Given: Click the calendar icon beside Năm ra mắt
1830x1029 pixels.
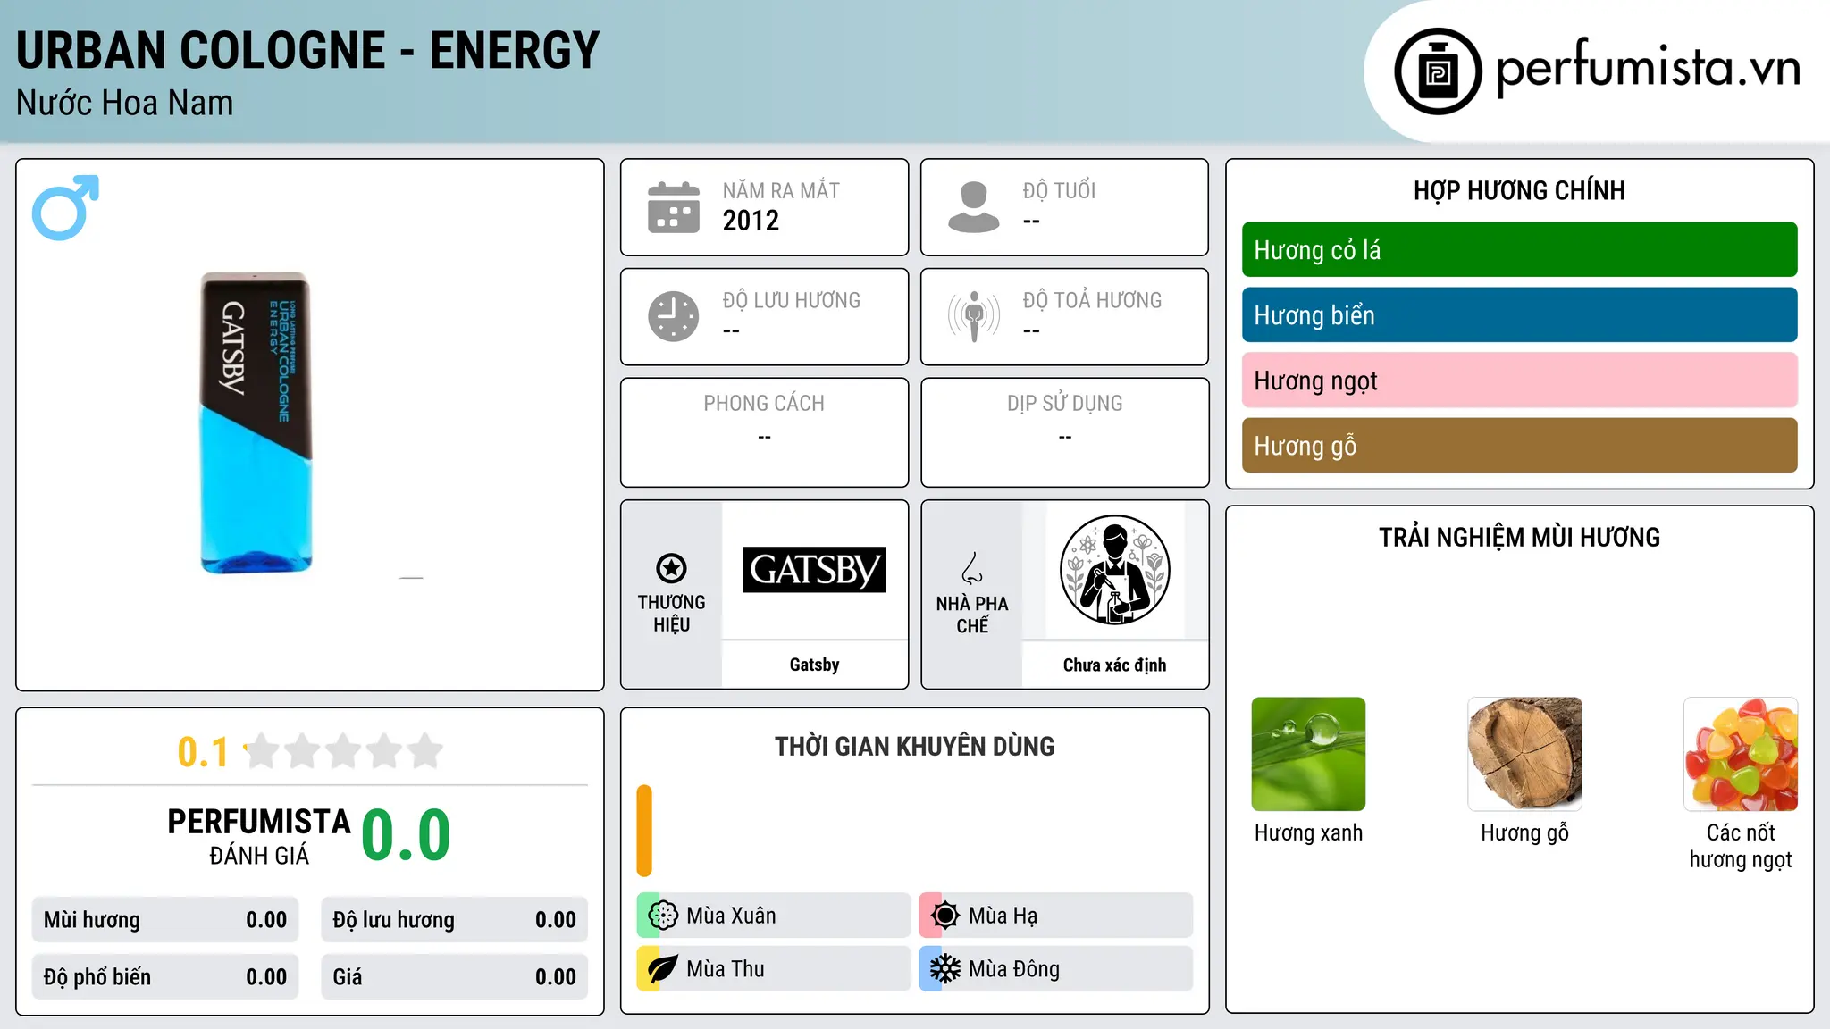Looking at the screenshot, I should click(674, 207).
